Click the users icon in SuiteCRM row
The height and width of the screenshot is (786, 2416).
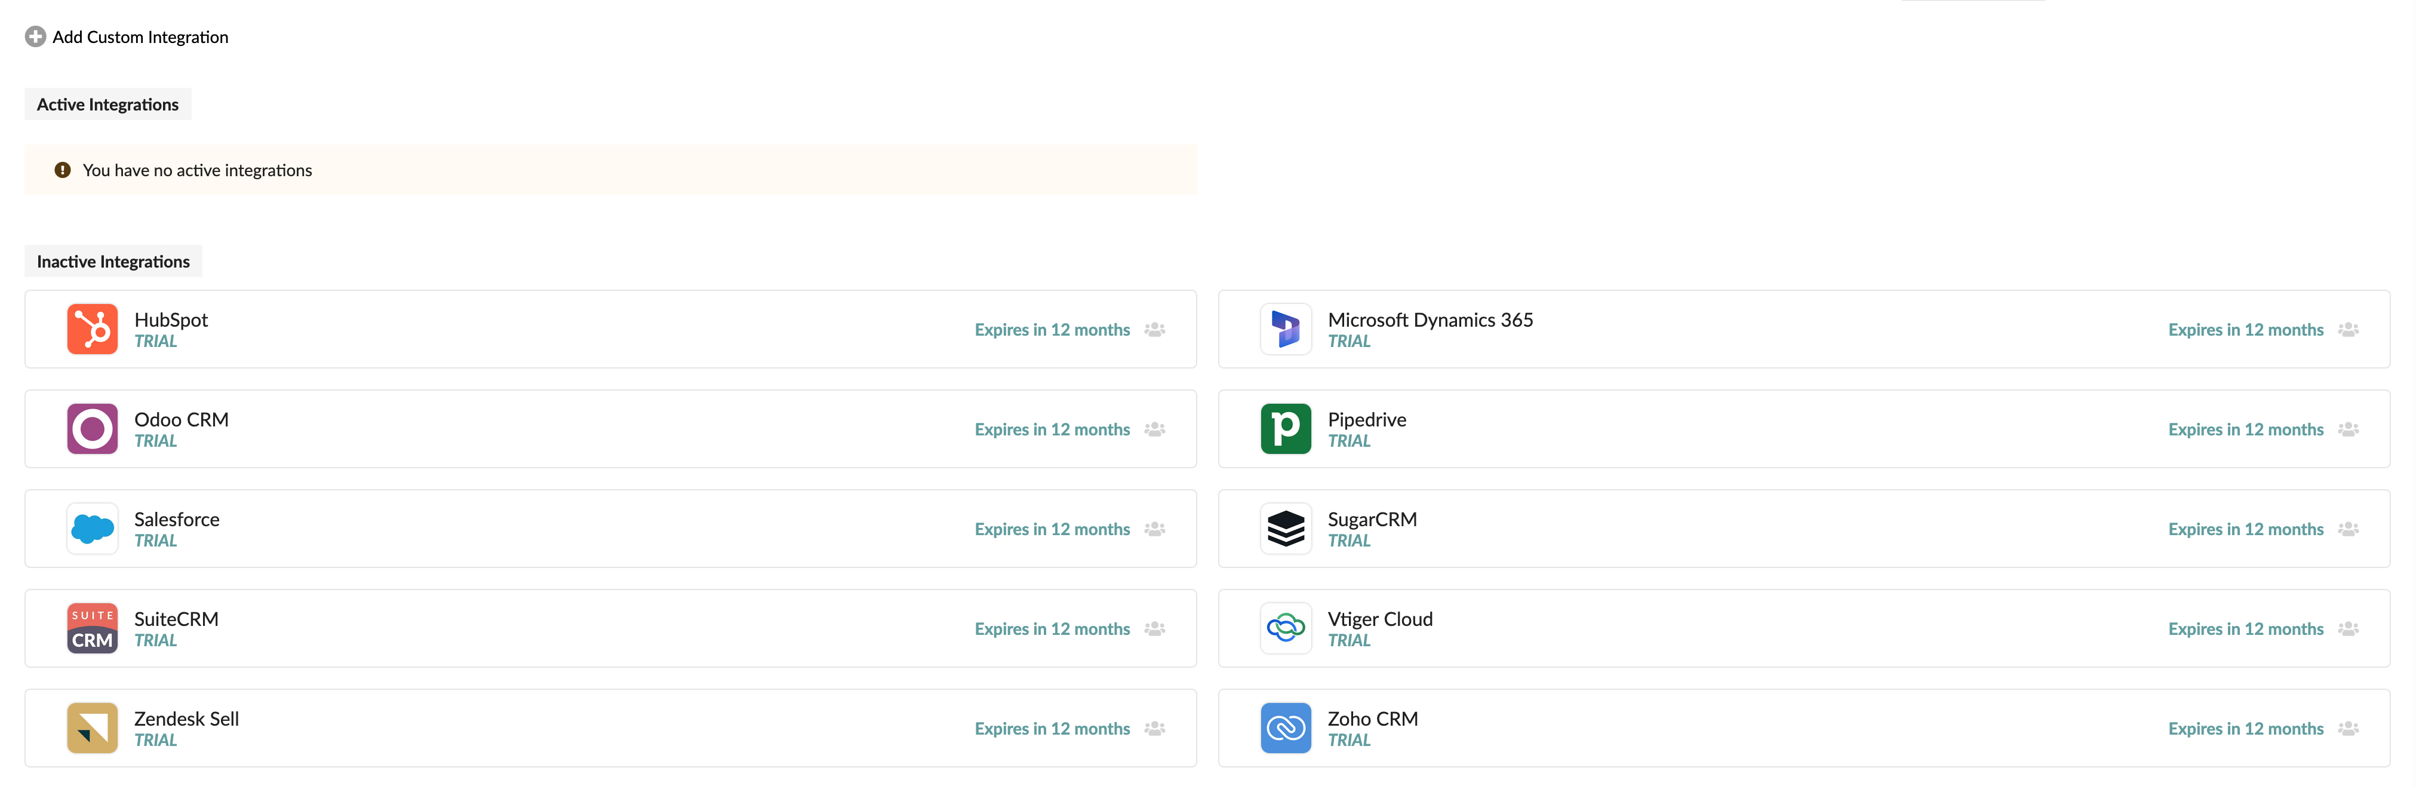pyautogui.click(x=1154, y=628)
